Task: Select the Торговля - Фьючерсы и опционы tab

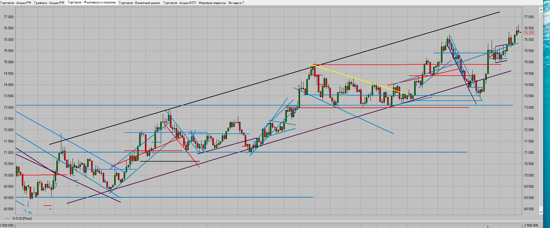Action: (x=91, y=3)
